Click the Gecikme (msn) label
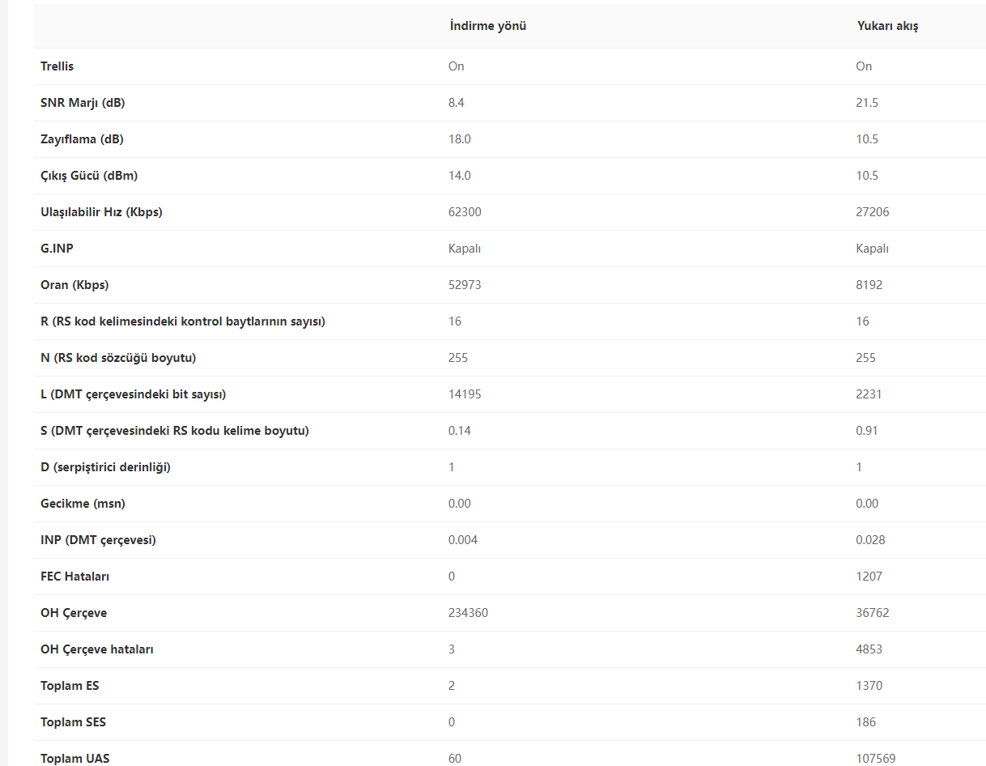This screenshot has height=766, width=986. click(83, 504)
